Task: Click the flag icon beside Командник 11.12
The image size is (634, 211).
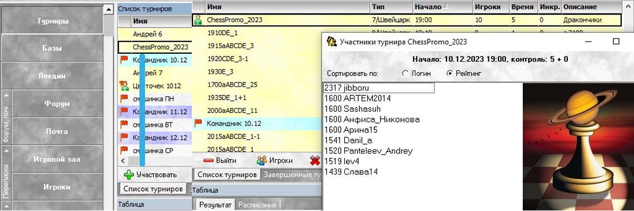Action: (124, 111)
